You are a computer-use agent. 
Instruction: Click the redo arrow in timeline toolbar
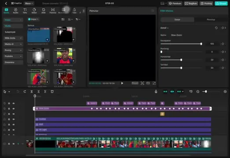click(x=25, y=92)
